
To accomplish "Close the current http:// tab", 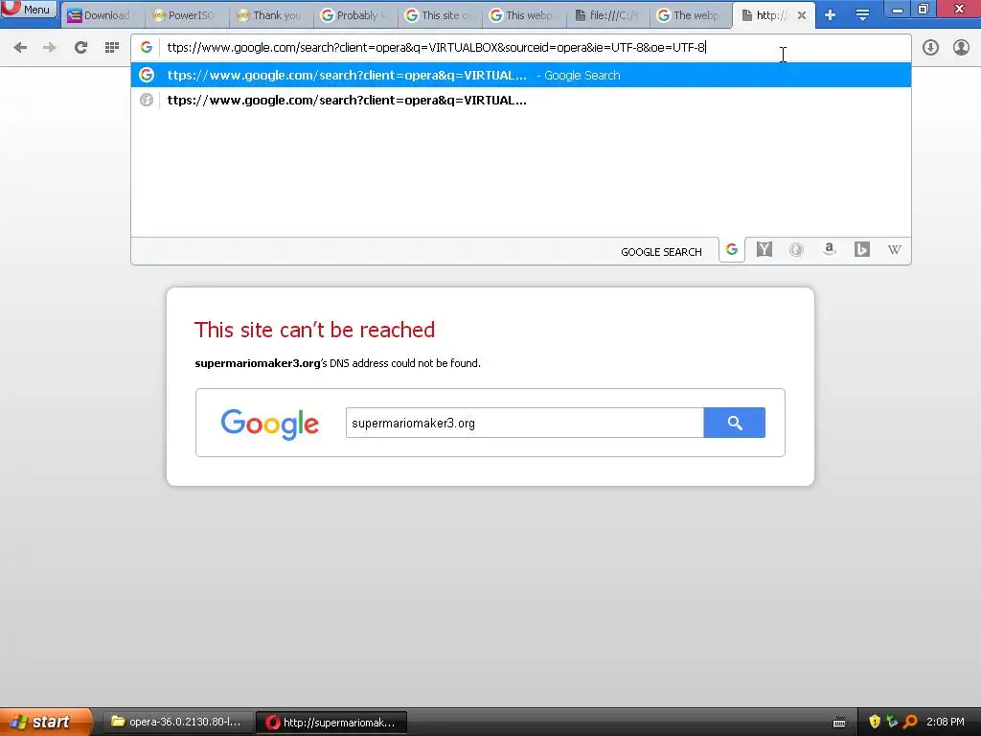I will coord(802,15).
